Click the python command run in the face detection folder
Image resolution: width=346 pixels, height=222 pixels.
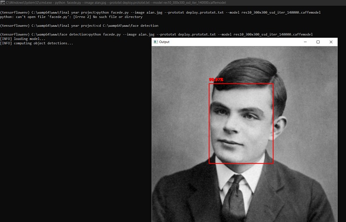[156, 34]
